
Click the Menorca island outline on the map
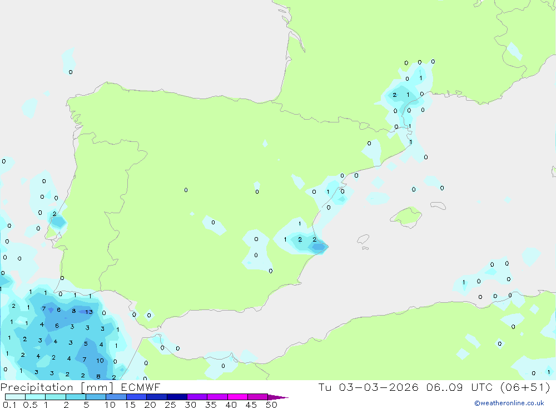pos(438,205)
